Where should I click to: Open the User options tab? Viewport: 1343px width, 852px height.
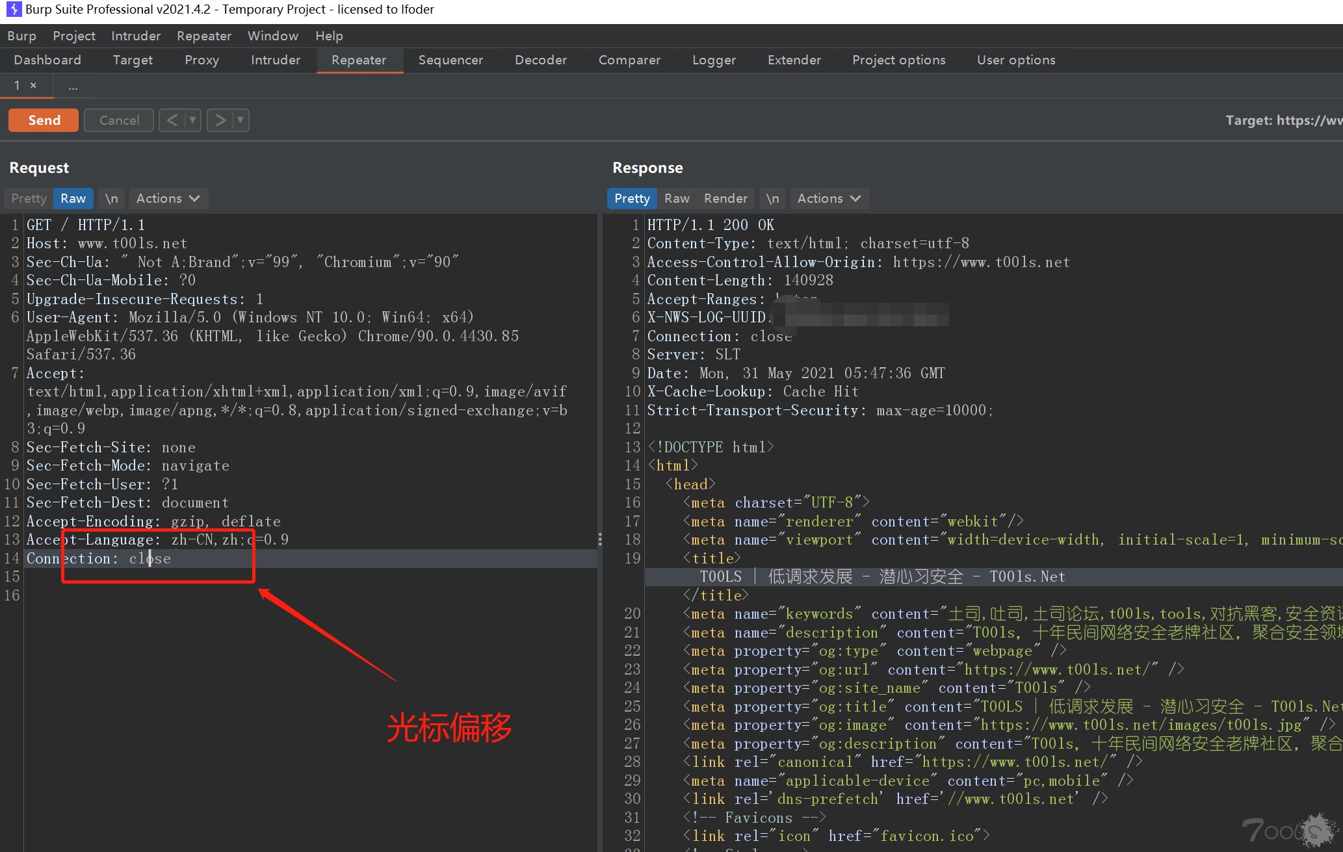1016,60
